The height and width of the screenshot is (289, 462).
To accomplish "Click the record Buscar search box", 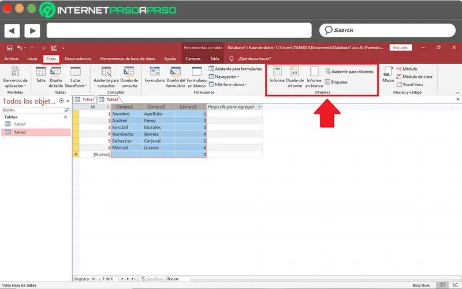I will coord(178,279).
